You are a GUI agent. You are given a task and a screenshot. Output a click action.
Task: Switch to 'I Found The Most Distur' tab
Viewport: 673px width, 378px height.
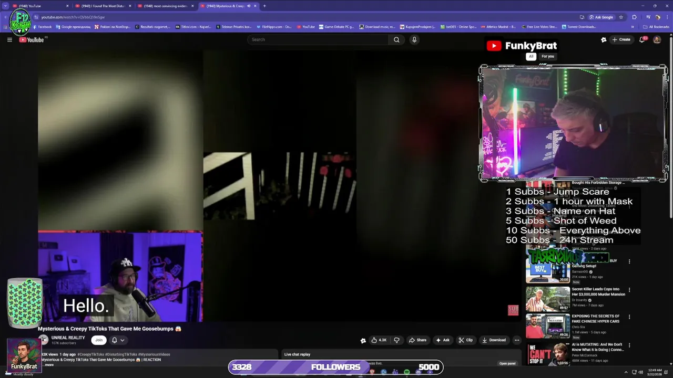103,6
